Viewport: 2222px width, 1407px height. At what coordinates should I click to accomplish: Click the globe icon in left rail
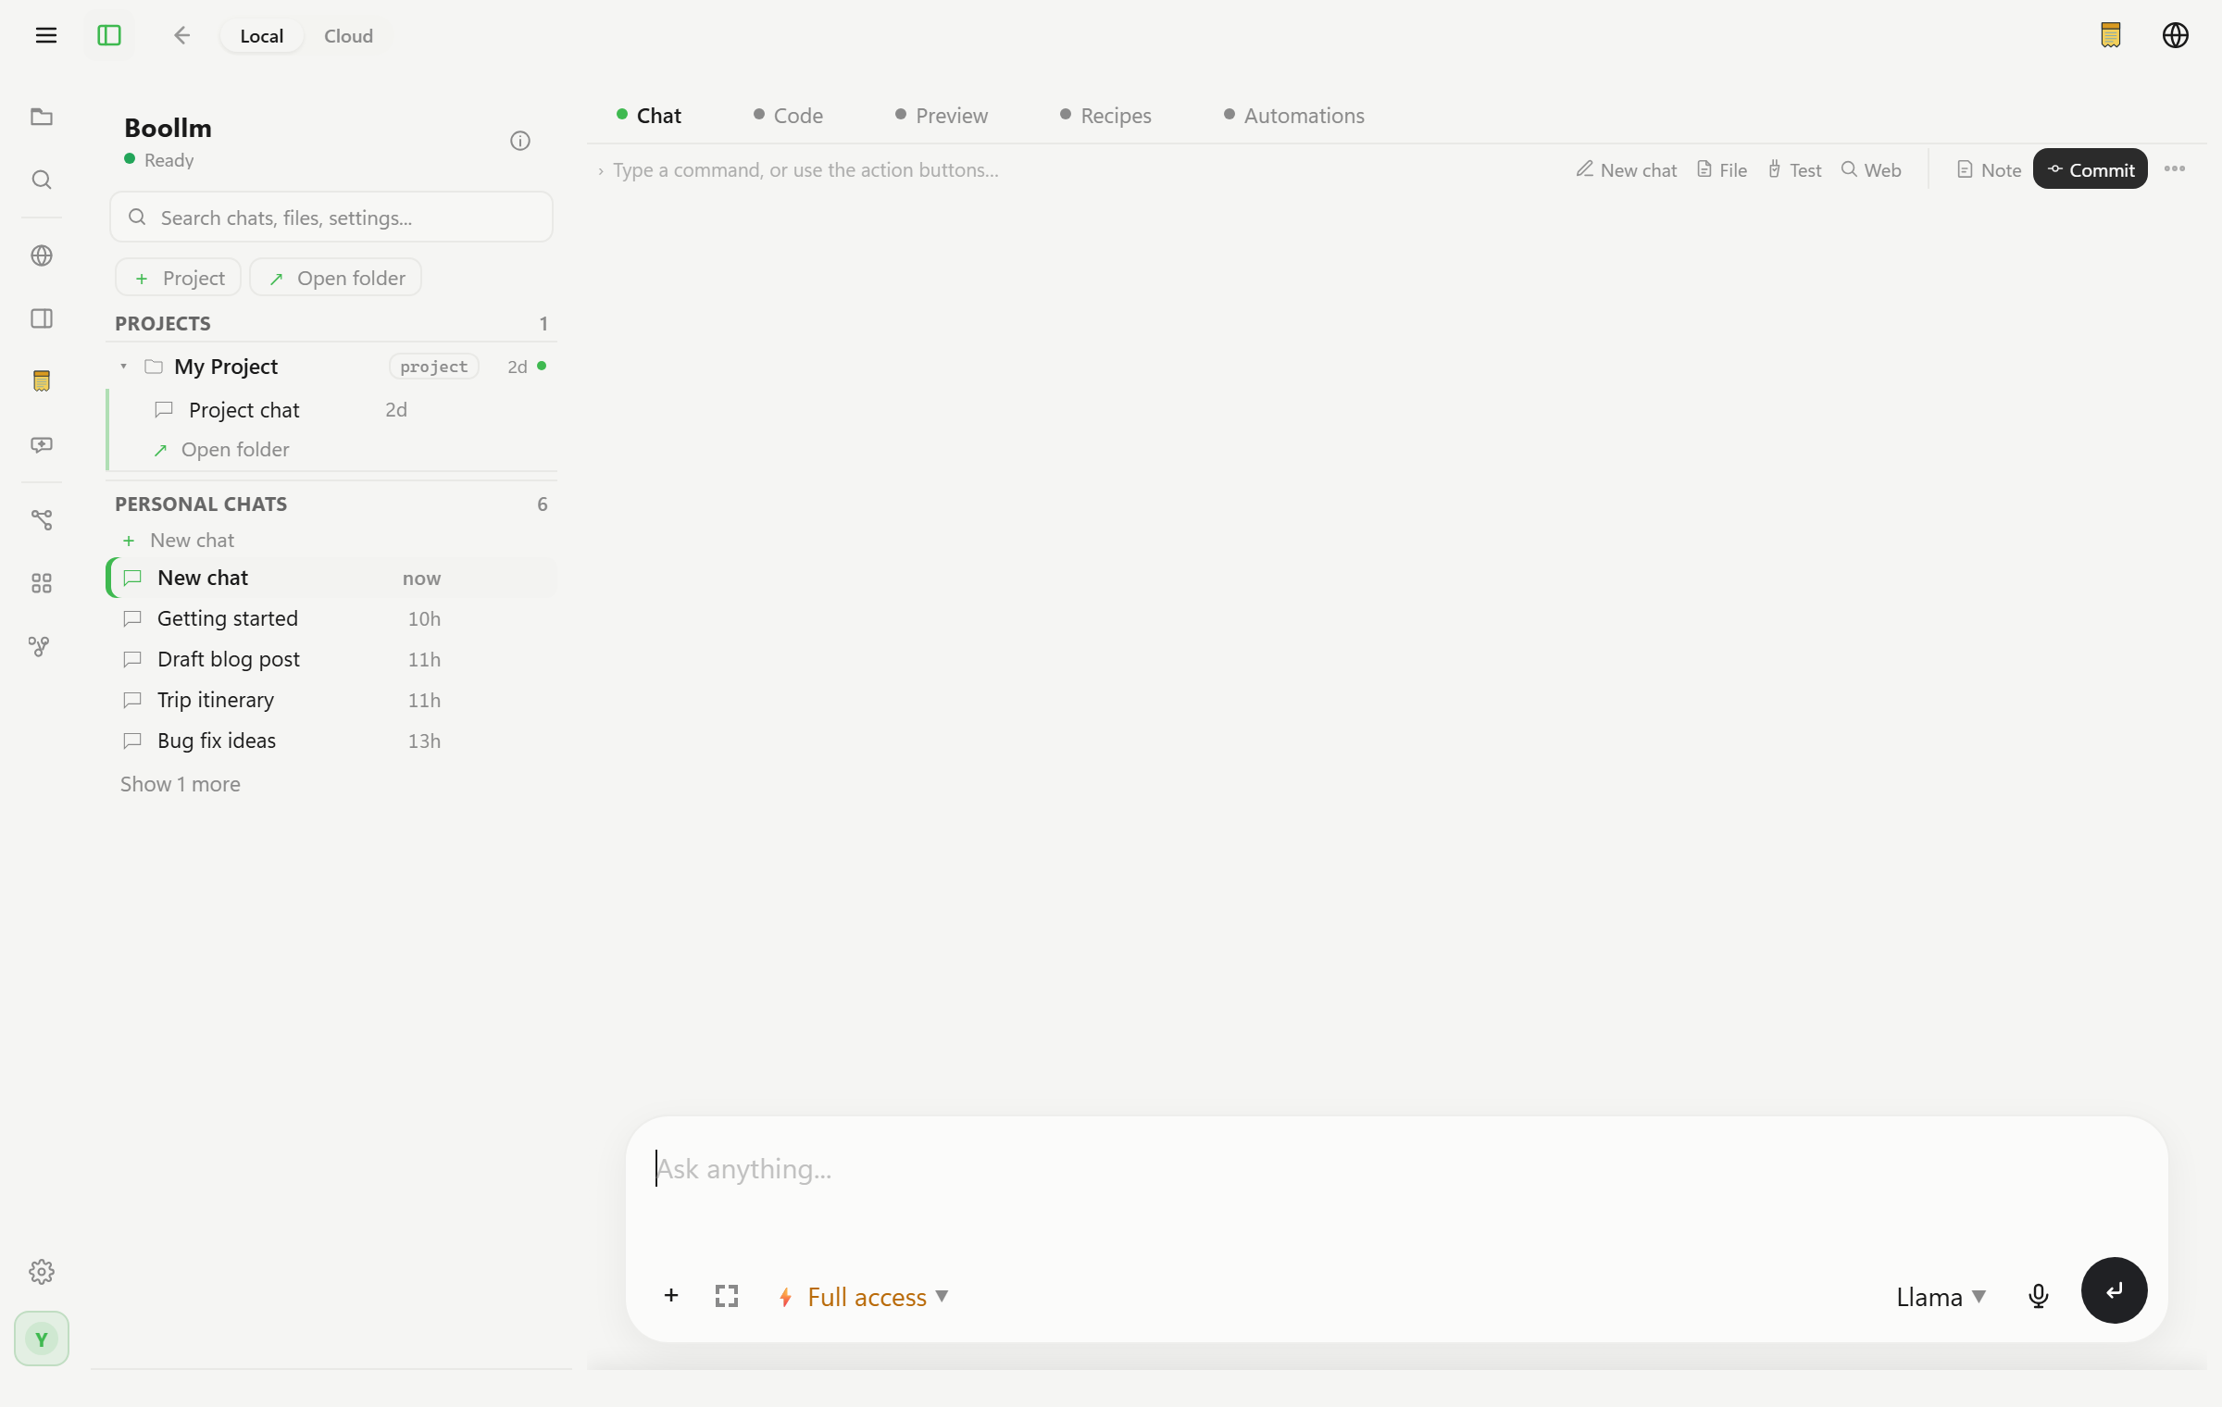42,255
